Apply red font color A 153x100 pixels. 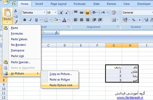64,20
